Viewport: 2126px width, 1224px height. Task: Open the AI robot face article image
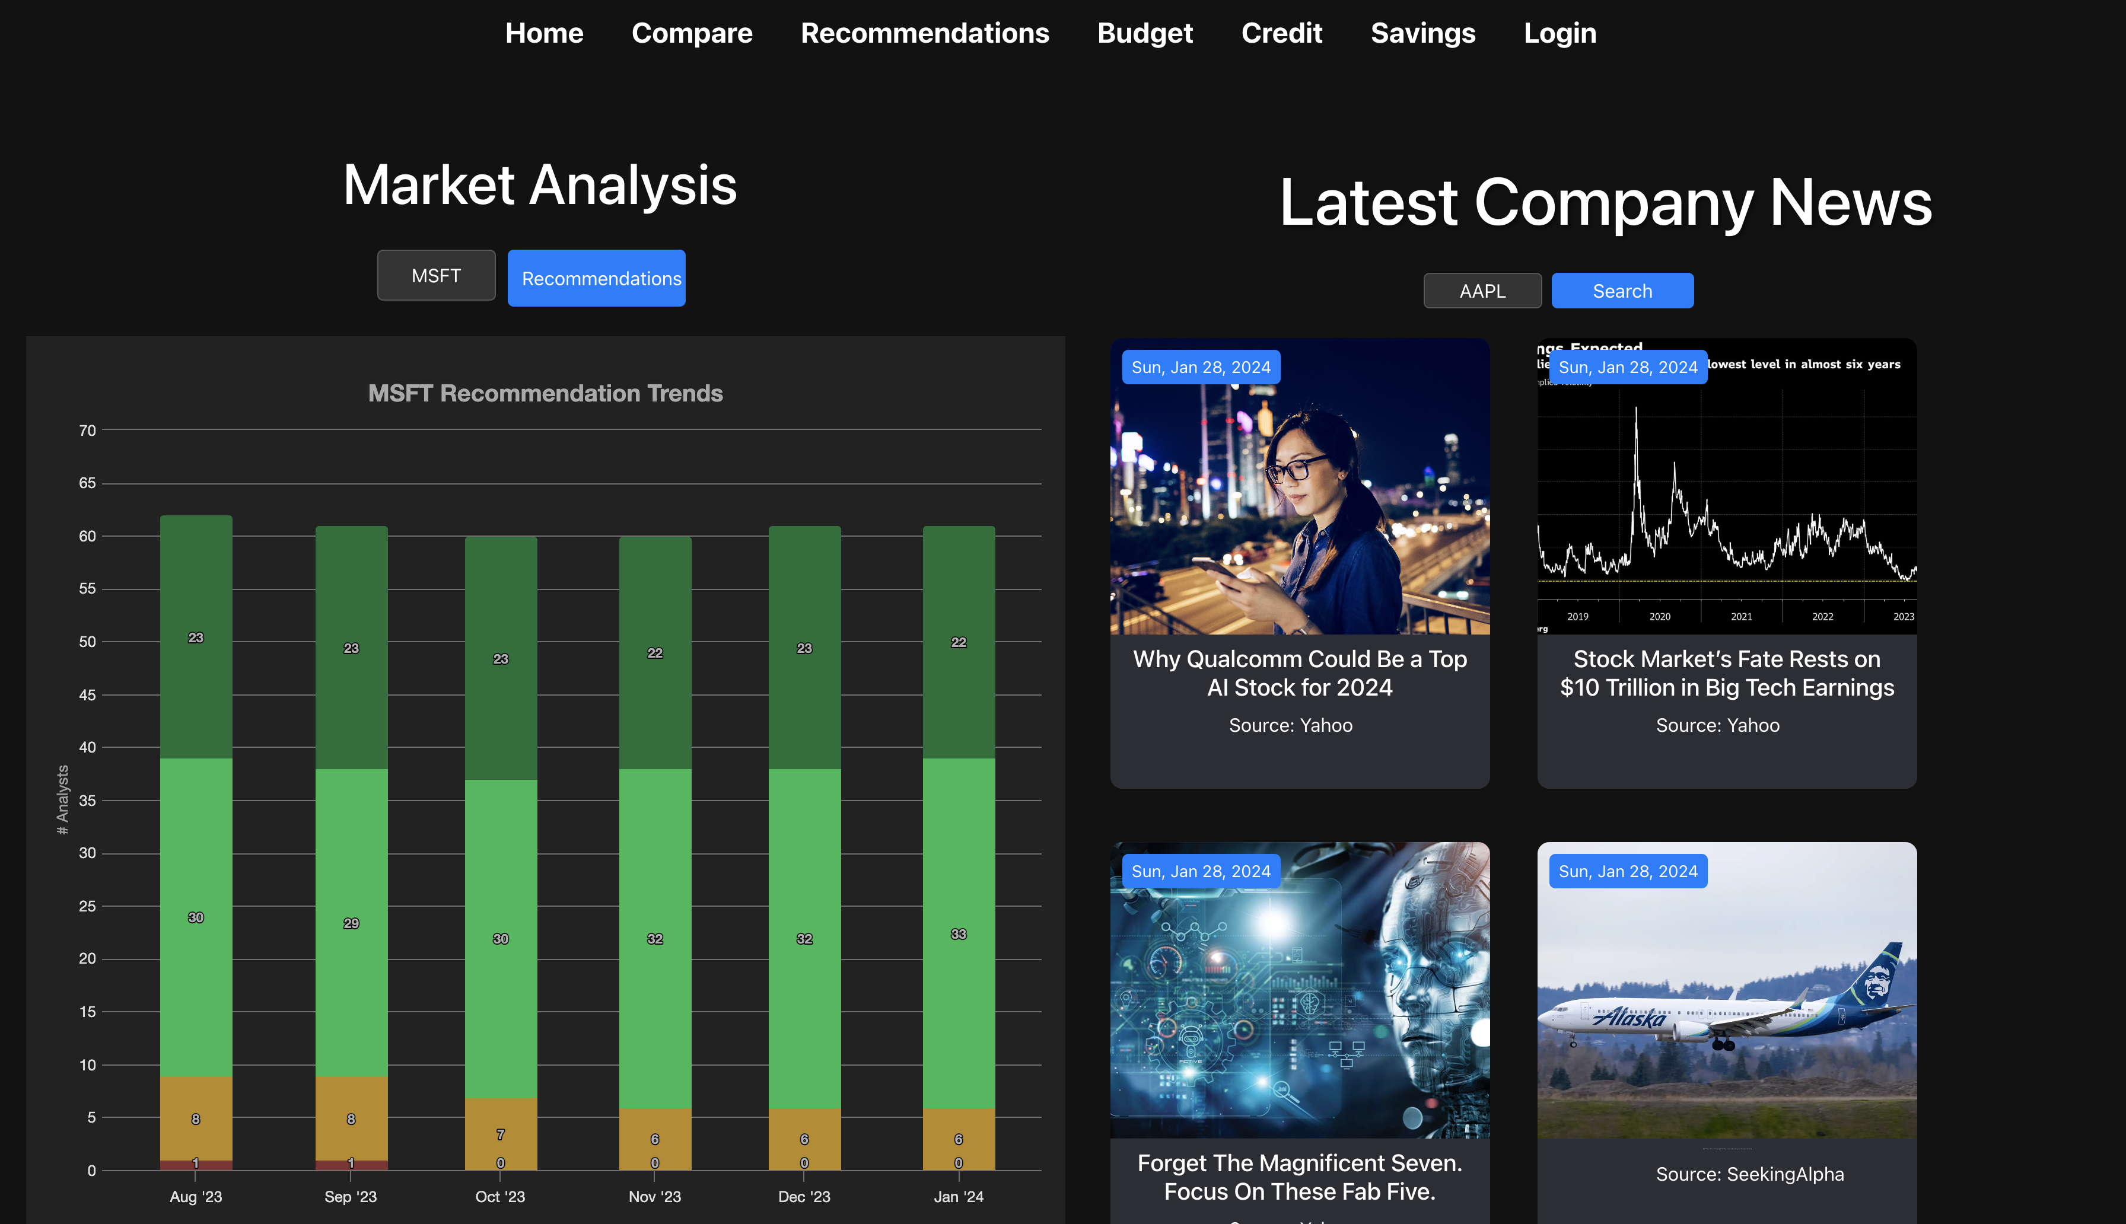pyautogui.click(x=1299, y=1000)
